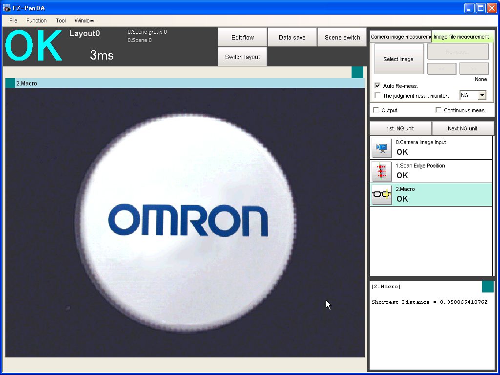This screenshot has width=500, height=375.
Task: Click the 0.Scene group 0 label
Action: (147, 32)
